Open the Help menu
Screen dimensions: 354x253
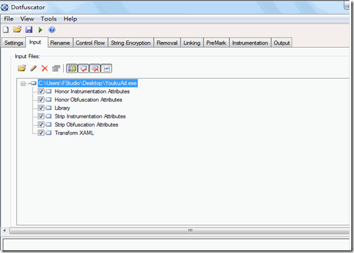click(x=70, y=19)
